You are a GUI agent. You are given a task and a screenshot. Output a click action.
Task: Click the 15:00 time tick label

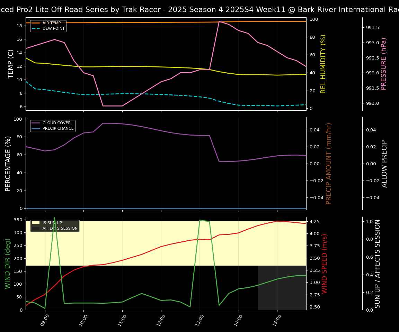277,320
